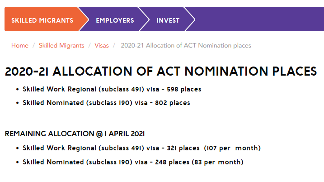324x182 pixels.
Task: Click the subclass 190 802 places line
Action: click(x=106, y=103)
